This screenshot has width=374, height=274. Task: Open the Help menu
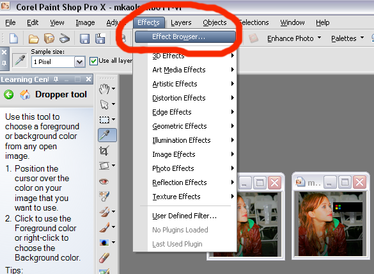(x=323, y=22)
